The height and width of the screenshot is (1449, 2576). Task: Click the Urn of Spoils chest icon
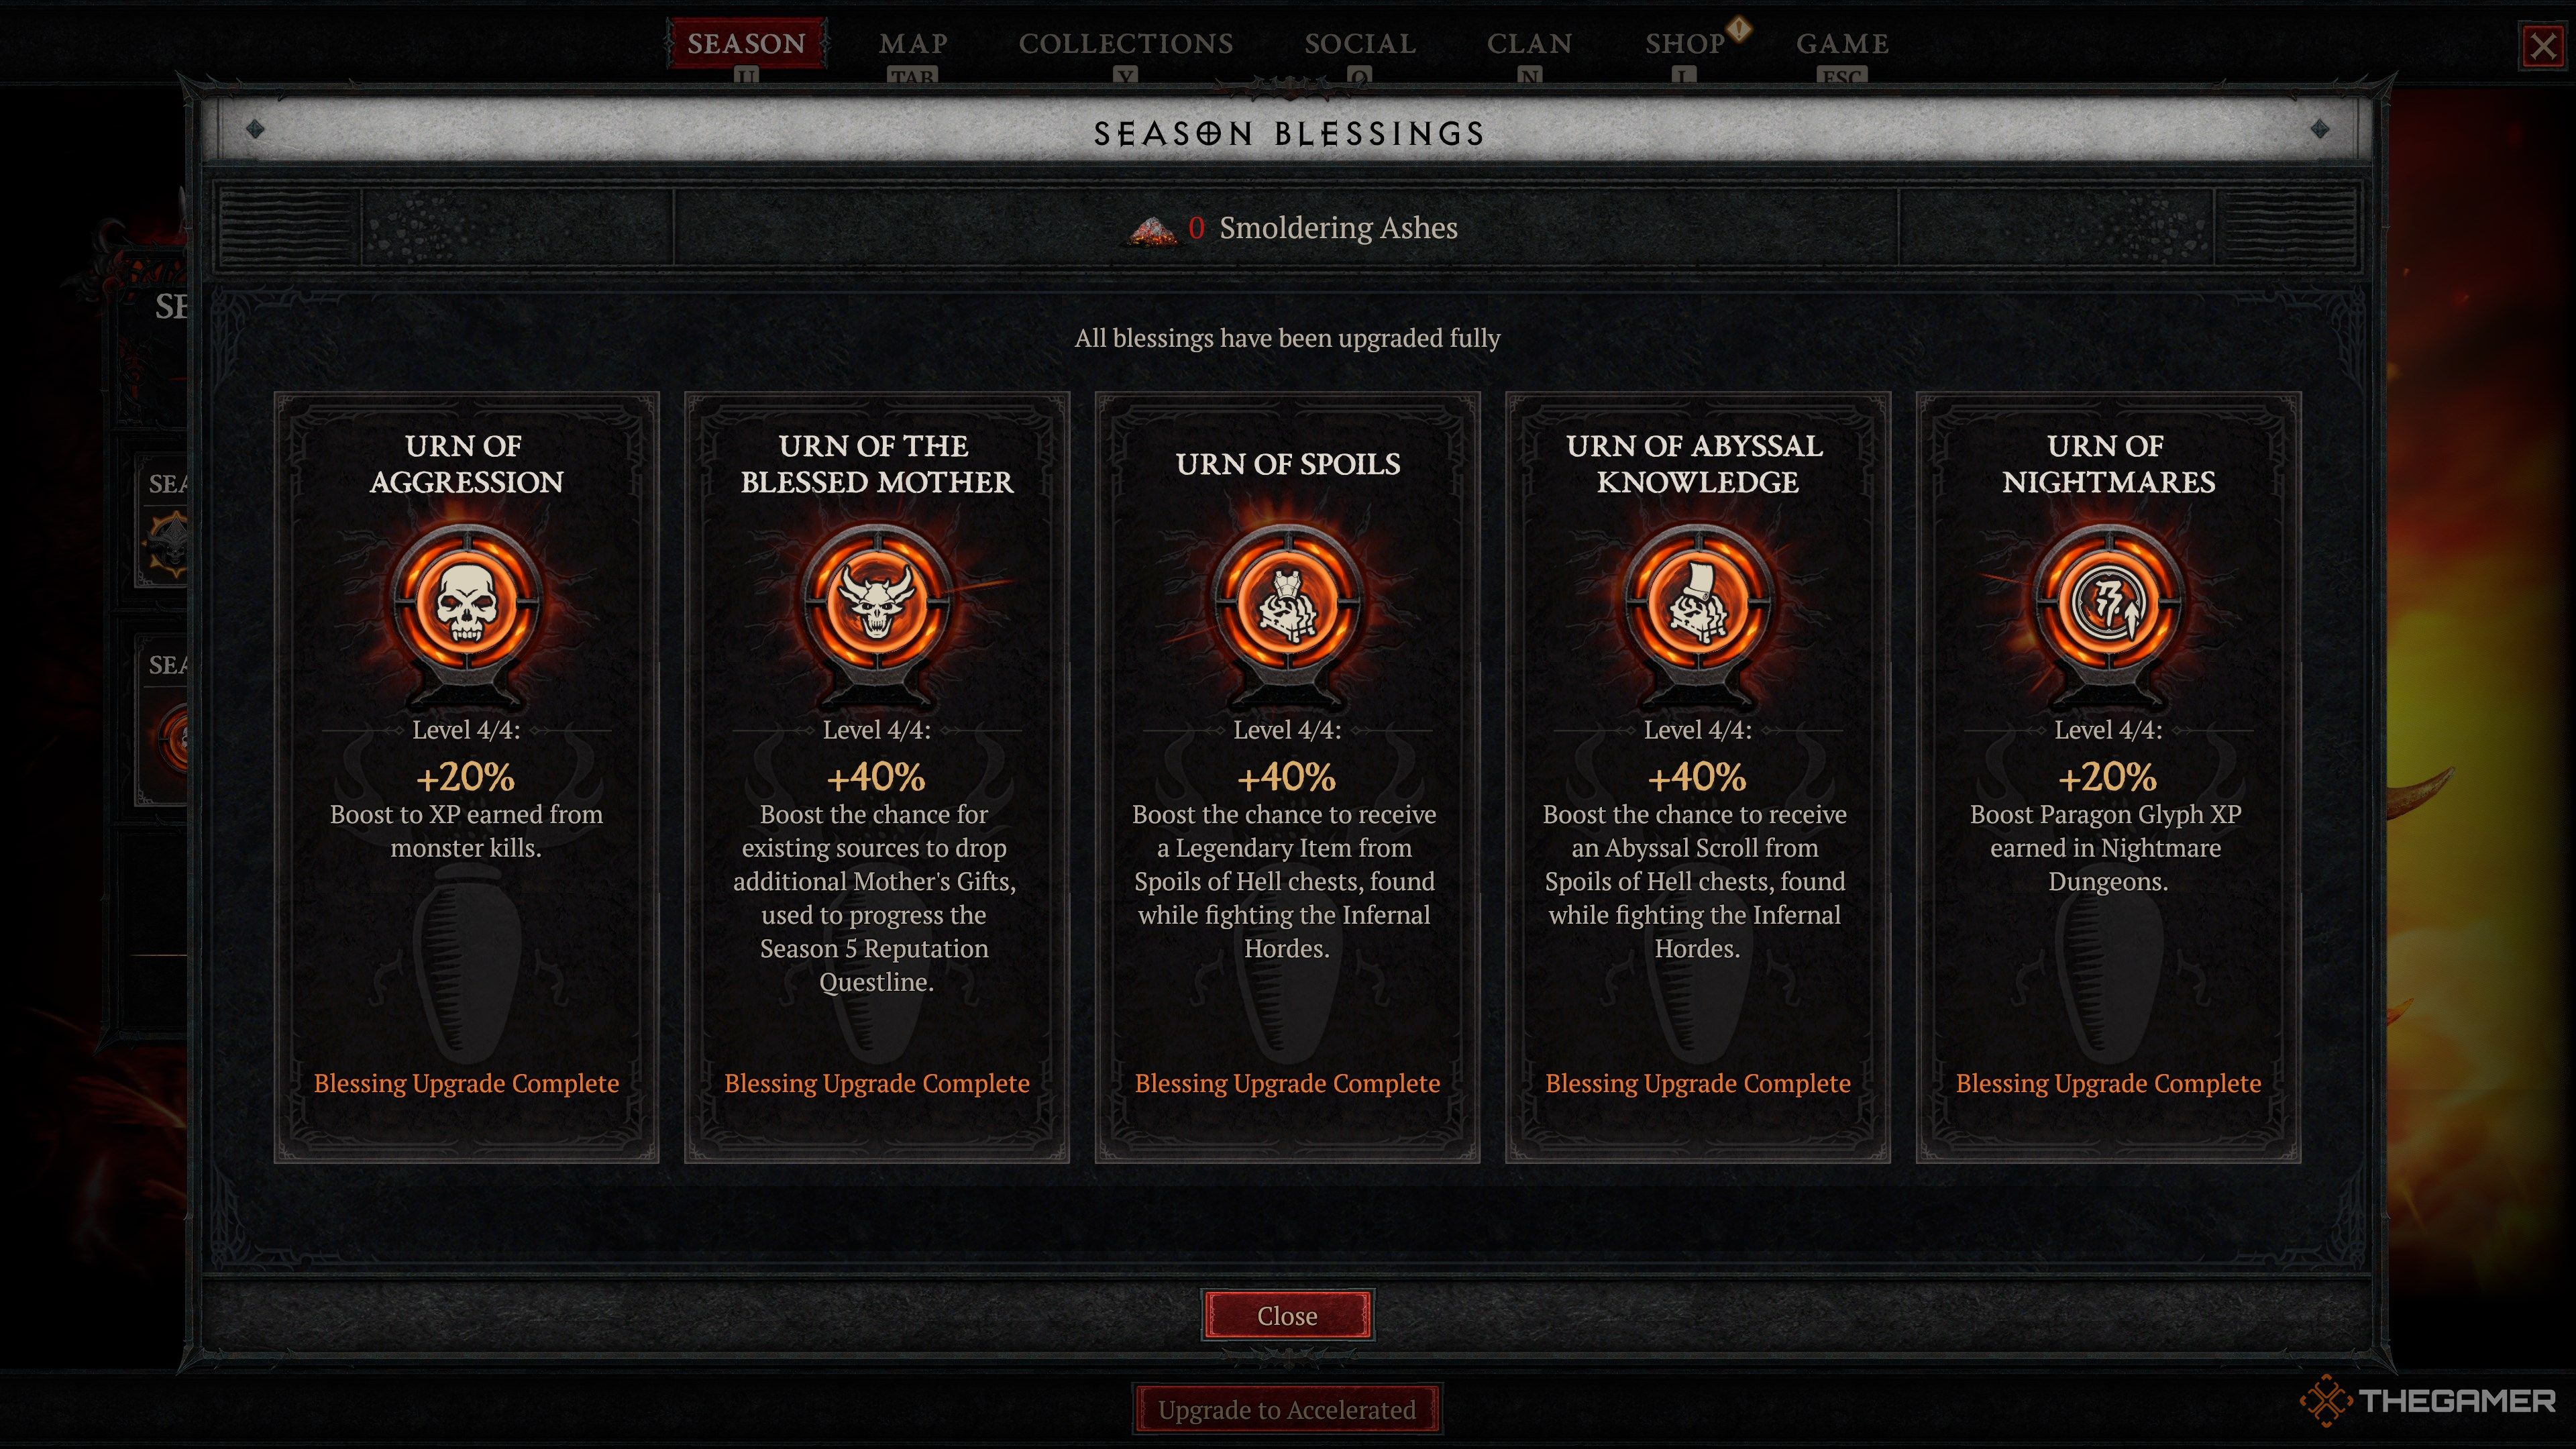tap(1287, 603)
